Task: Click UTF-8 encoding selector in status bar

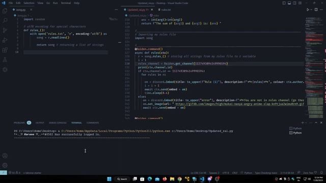Action: pos(226,173)
